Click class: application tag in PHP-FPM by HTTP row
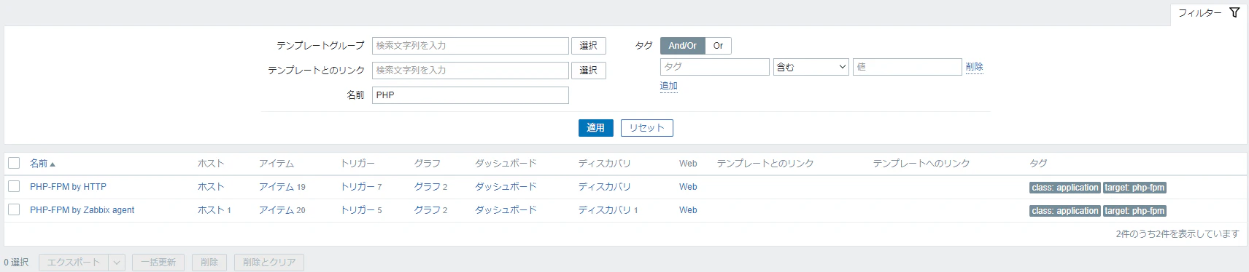 [x=1064, y=188]
